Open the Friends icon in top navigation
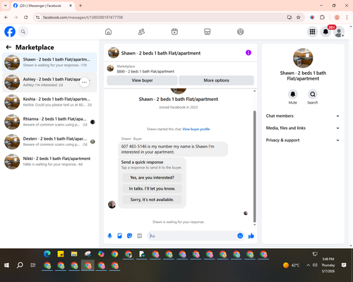353x282 pixels. click(141, 32)
